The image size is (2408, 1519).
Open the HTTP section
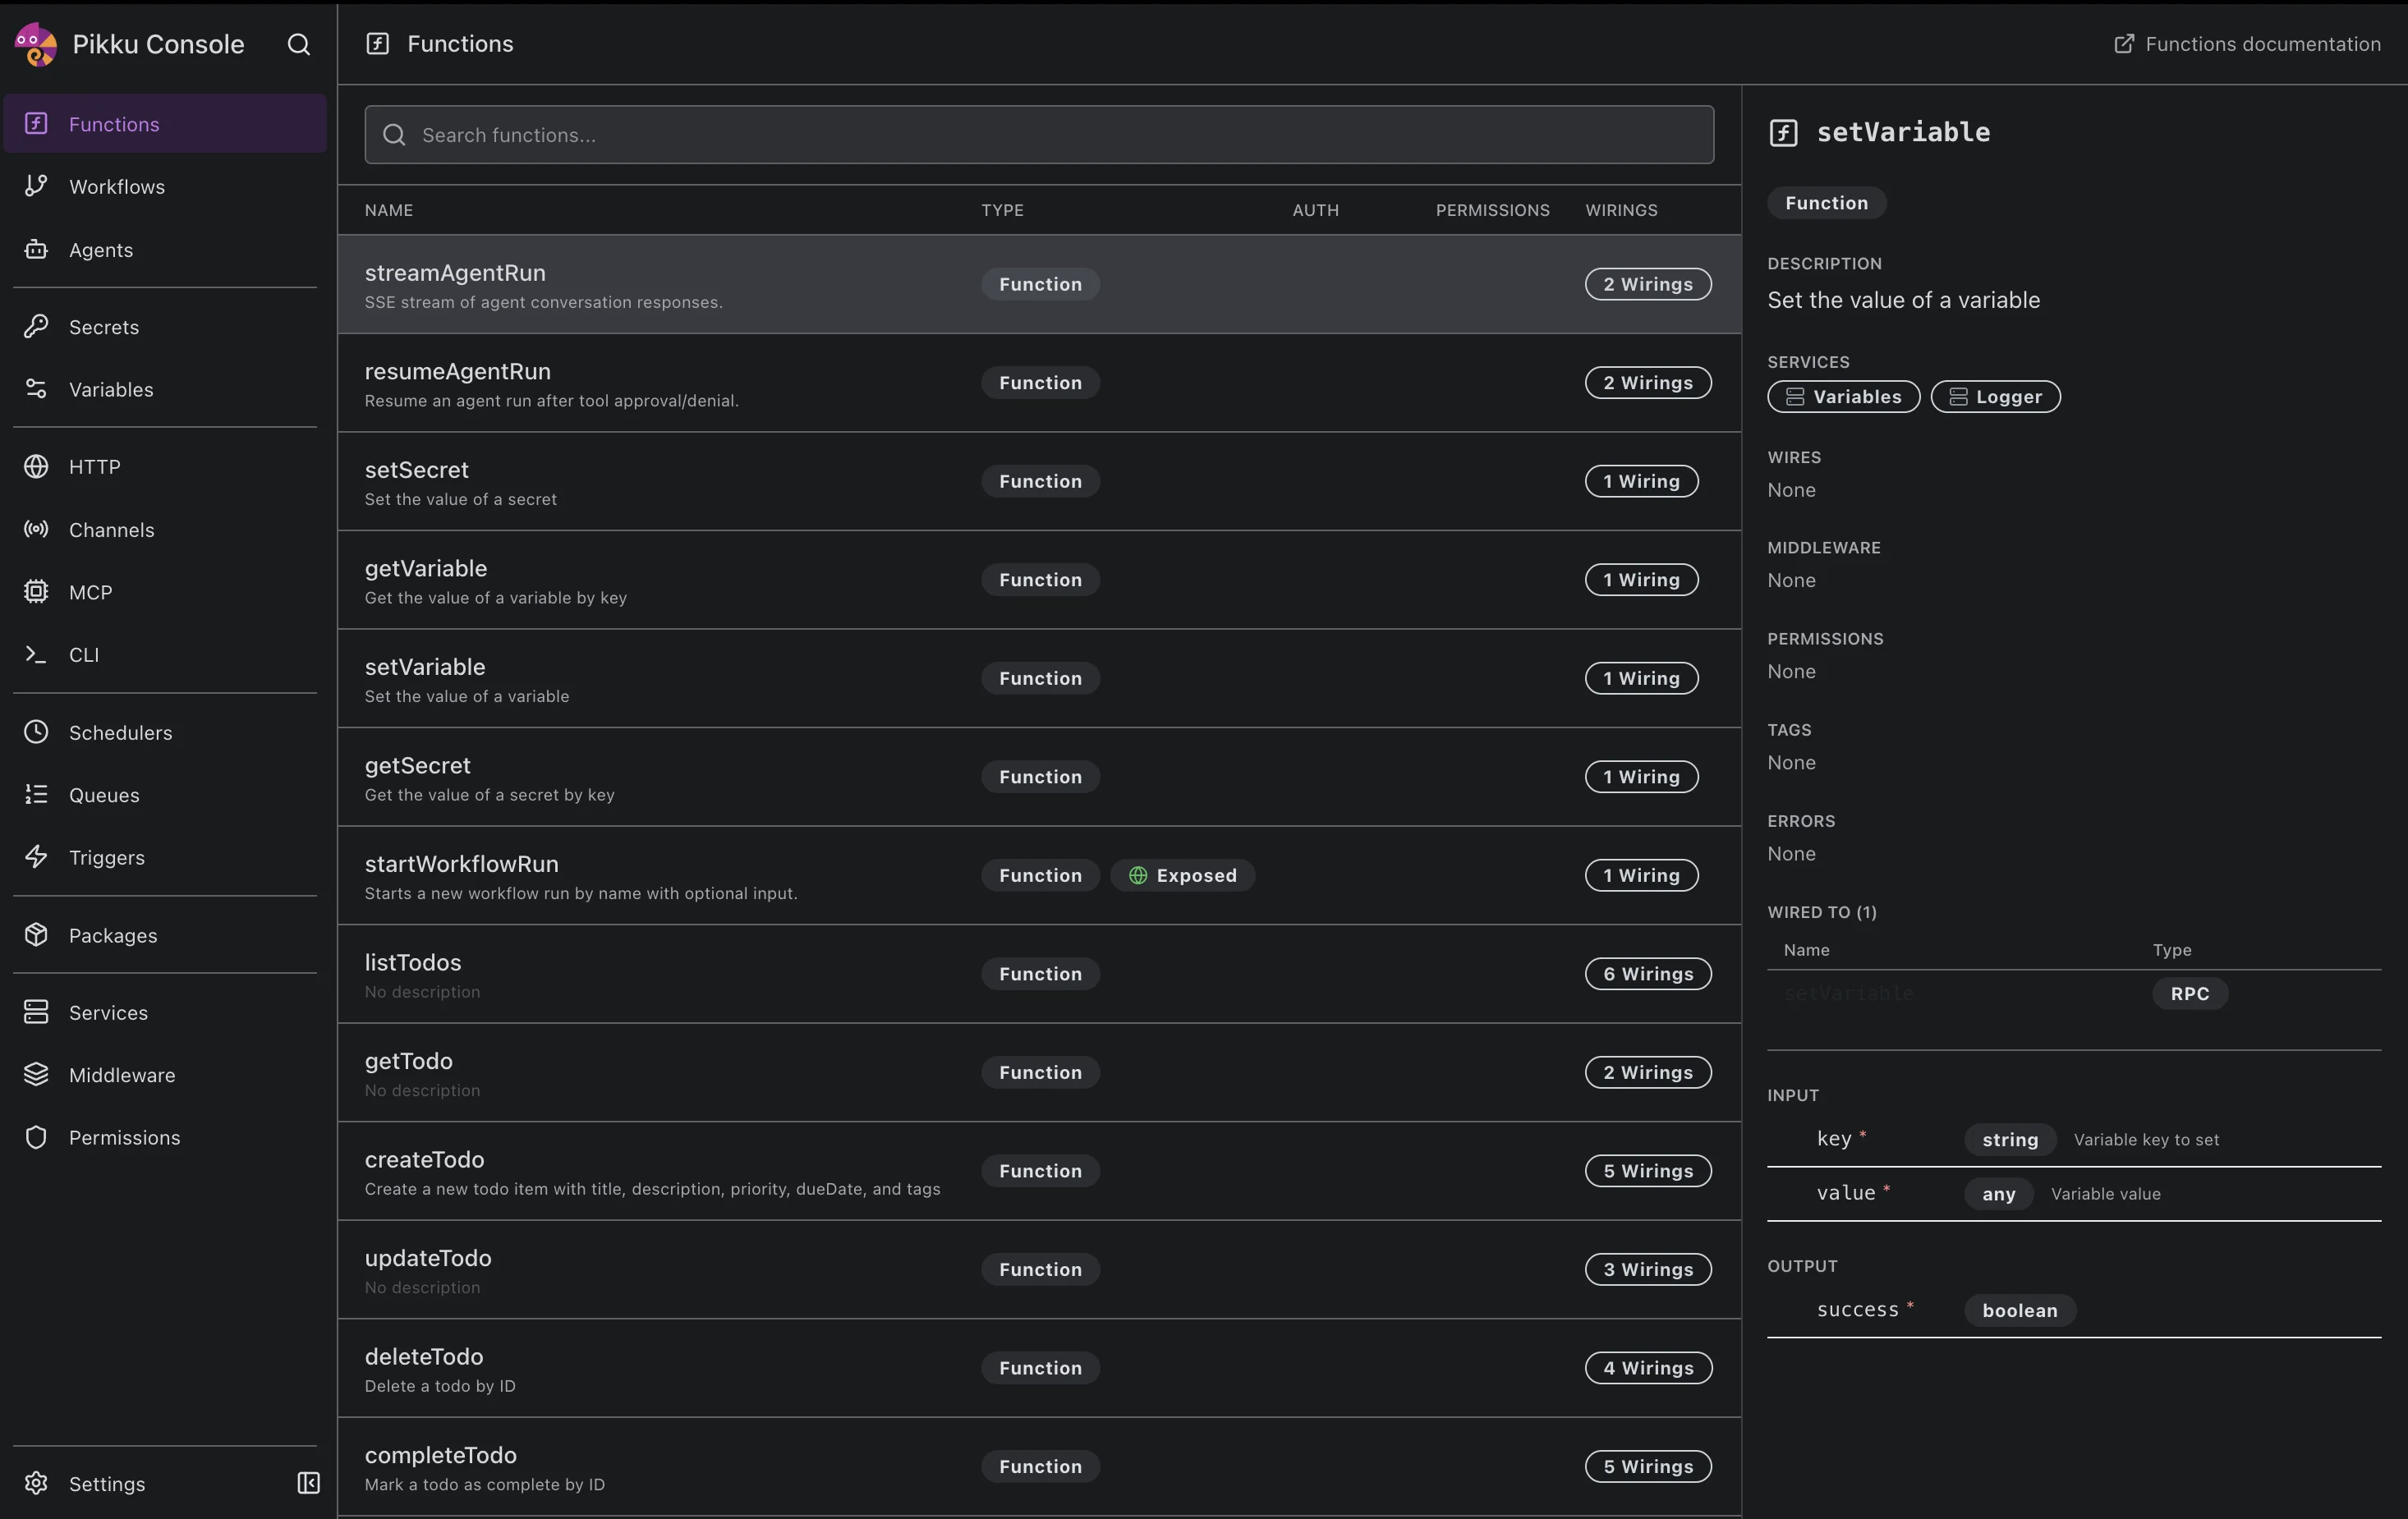97,466
